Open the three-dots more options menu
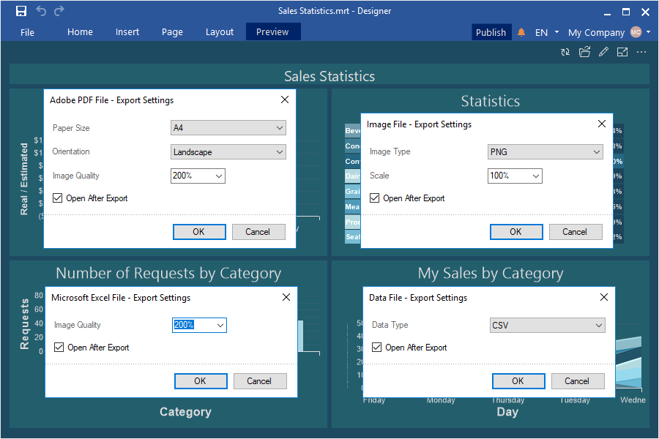This screenshot has width=659, height=439. tap(641, 52)
